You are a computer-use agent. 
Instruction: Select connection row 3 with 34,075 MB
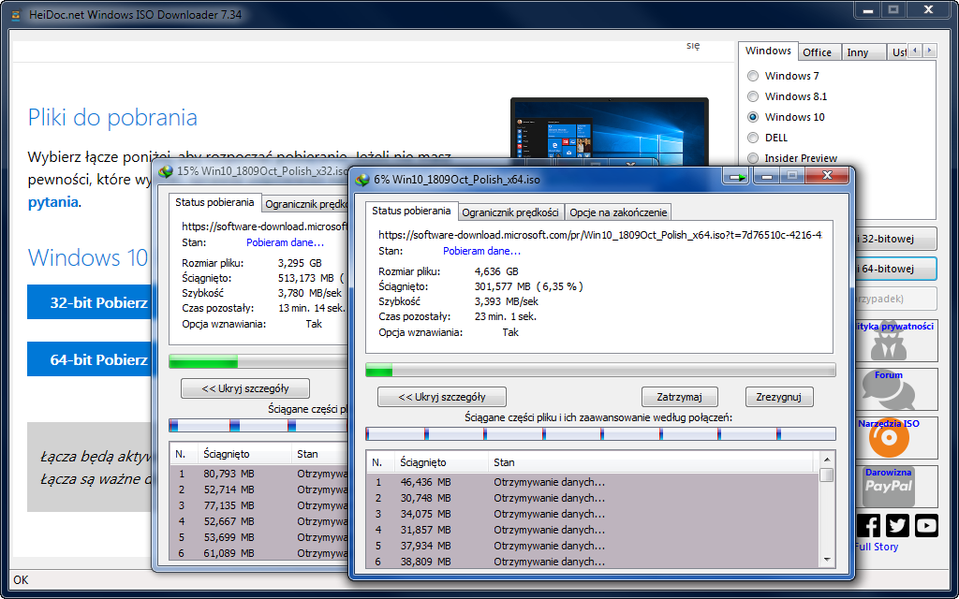coord(593,514)
